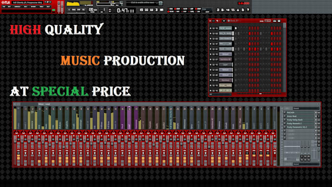This screenshot has width=332, height=187.
Task: Open slot menu arrow for Fruity Delay Bank
Action: click(x=284, y=120)
